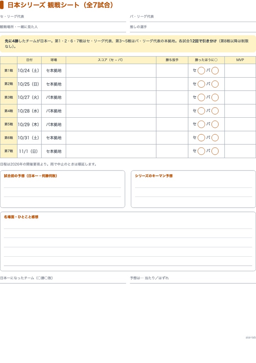Mark the パ circle for 第1戦
This screenshot has height=363, width=256.
tap(215, 71)
